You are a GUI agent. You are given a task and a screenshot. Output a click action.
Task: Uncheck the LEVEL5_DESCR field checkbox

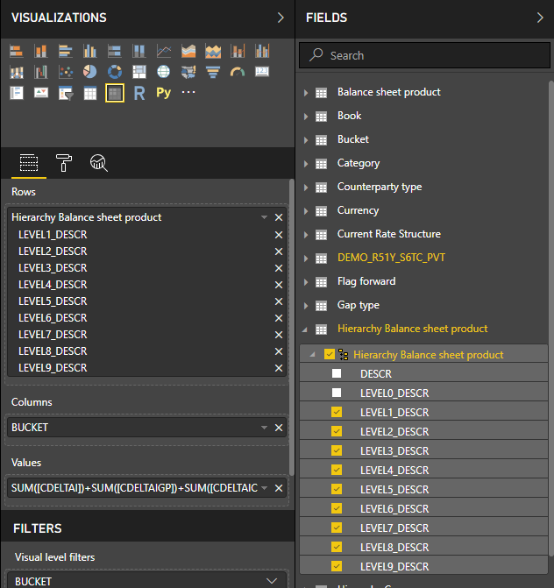[x=337, y=489]
